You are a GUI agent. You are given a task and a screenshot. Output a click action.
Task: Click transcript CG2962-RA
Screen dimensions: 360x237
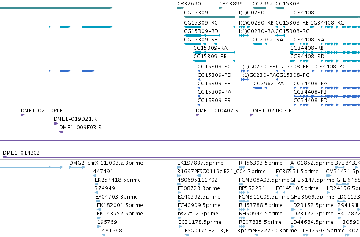tap(260, 44)
